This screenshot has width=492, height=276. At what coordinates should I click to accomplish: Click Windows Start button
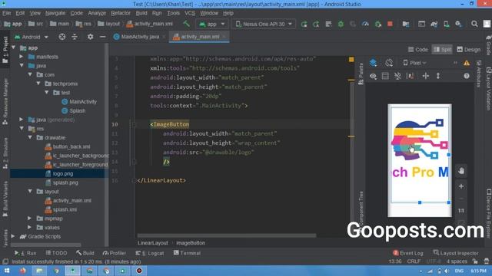pos(6,271)
